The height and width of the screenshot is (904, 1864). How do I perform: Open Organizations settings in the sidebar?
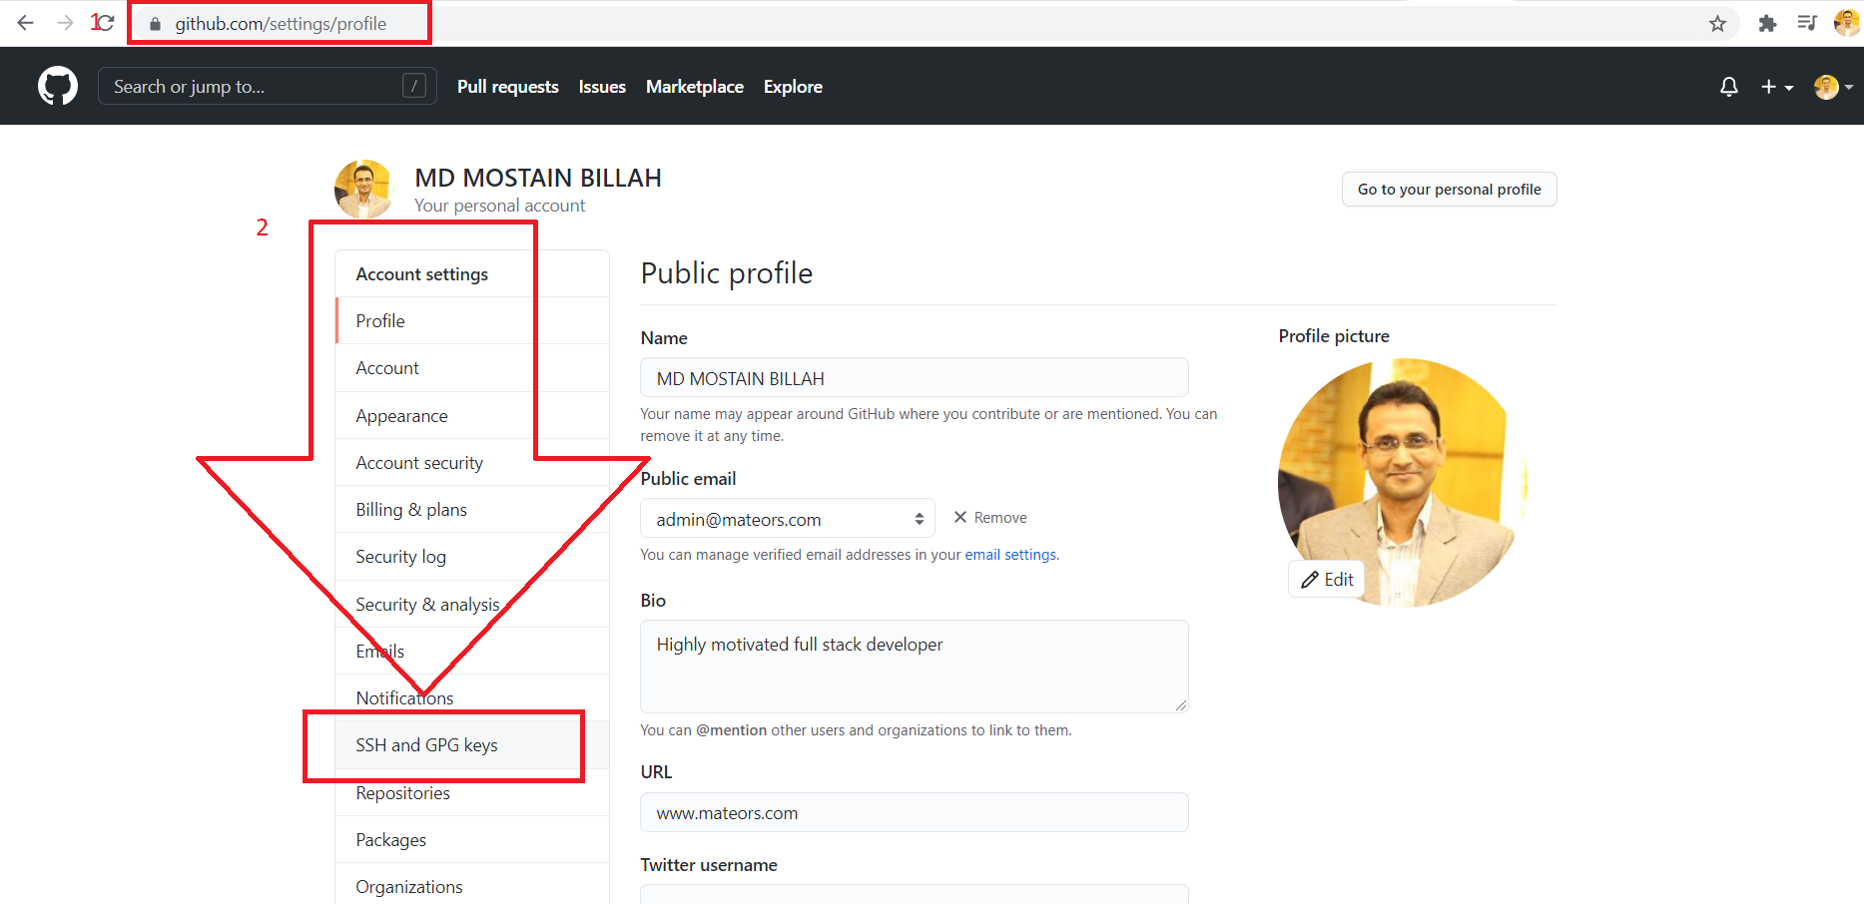pos(472,886)
